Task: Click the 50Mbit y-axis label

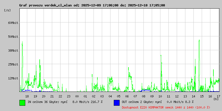Action: click(x=13, y=37)
